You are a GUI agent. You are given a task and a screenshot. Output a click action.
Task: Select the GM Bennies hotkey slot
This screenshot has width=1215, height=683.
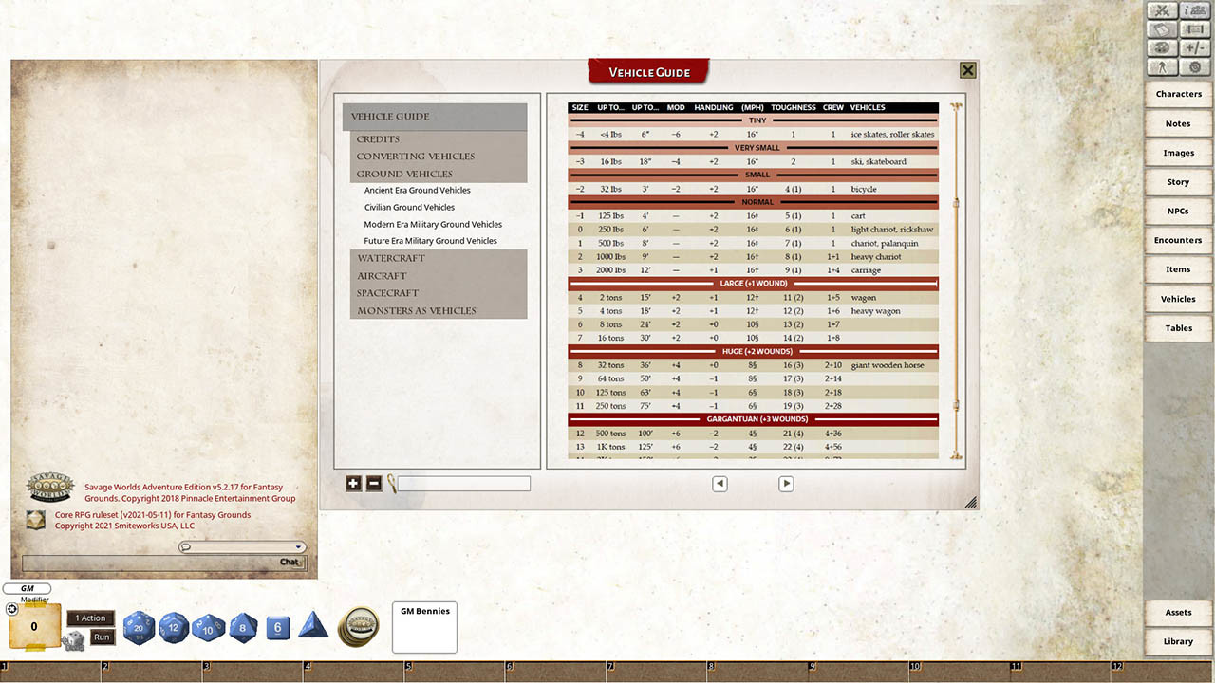[x=424, y=627]
